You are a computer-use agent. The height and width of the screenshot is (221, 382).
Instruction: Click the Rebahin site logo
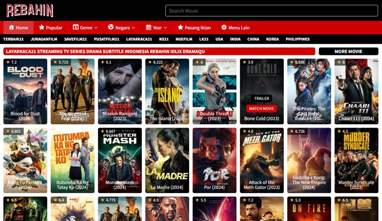click(x=29, y=10)
